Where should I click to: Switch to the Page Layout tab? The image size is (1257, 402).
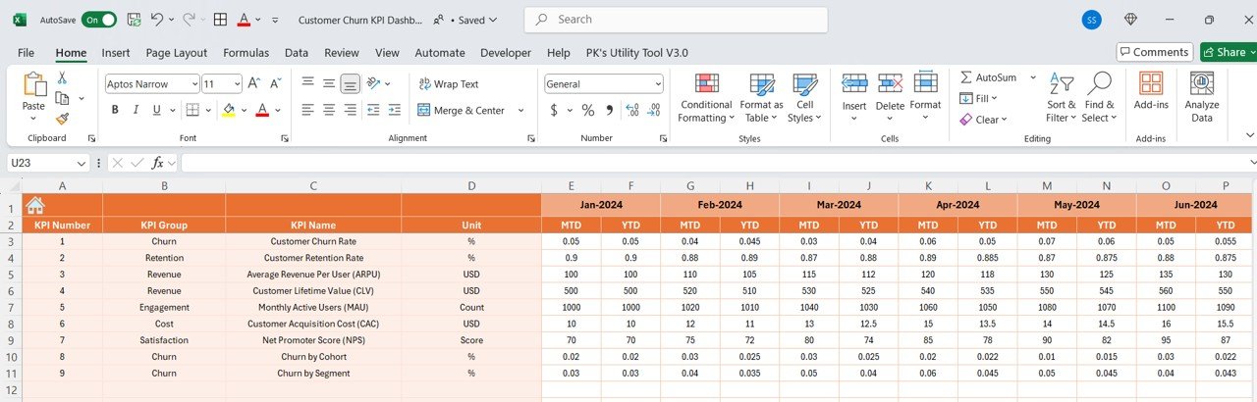pos(177,53)
